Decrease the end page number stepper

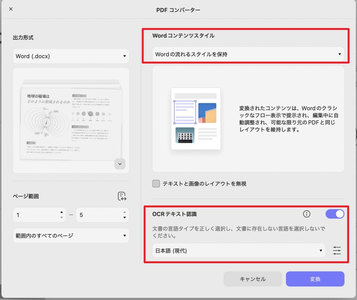124,218
